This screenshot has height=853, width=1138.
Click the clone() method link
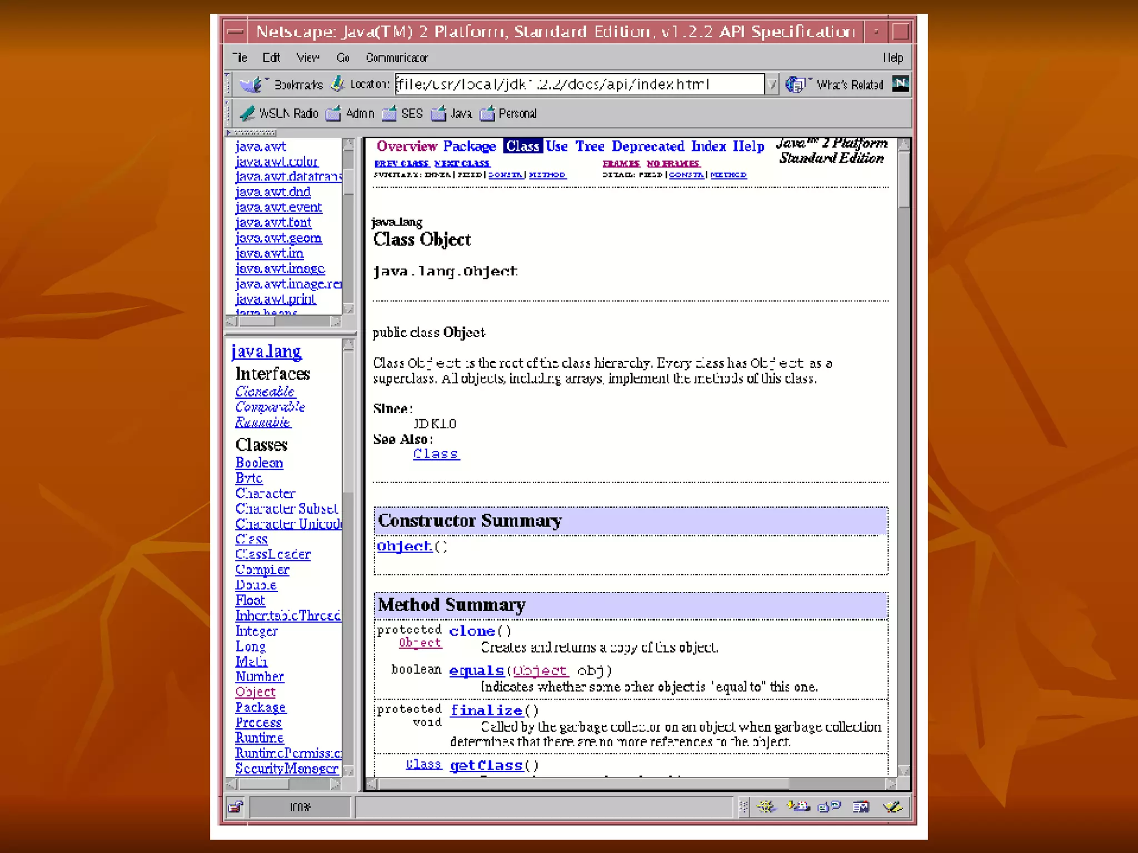point(472,631)
